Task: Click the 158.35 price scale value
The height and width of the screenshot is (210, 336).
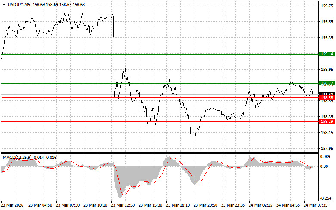Action: (327, 117)
